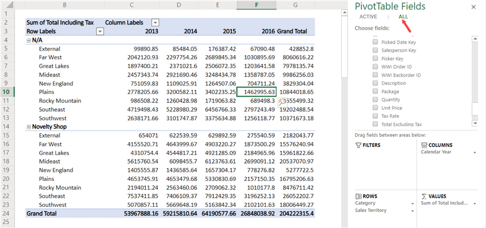Click the 2013 column label cell

[x=132, y=31]
